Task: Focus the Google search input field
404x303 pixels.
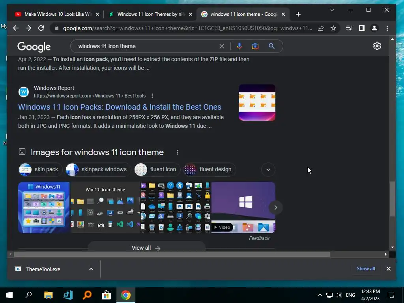Action: [x=147, y=47]
